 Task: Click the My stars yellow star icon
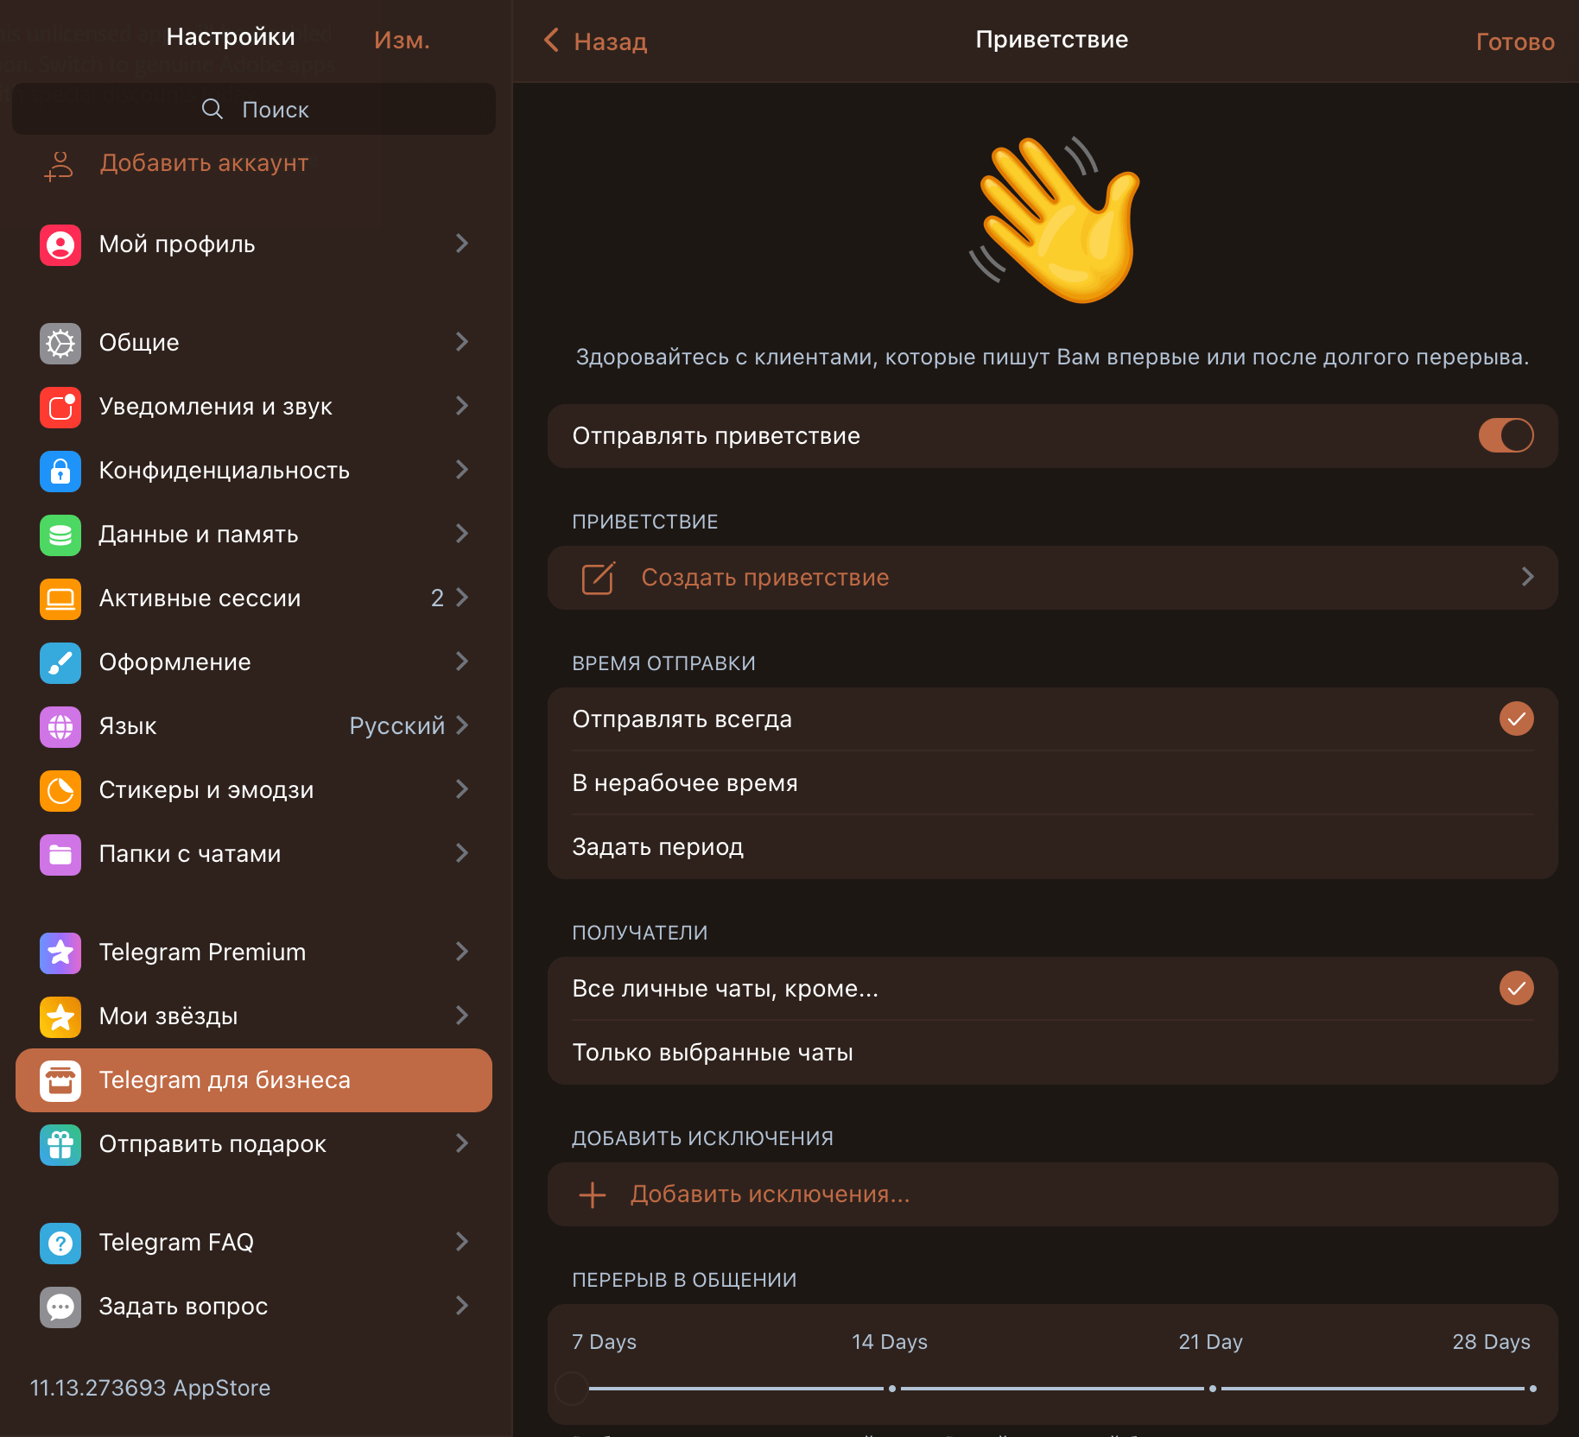(60, 1017)
